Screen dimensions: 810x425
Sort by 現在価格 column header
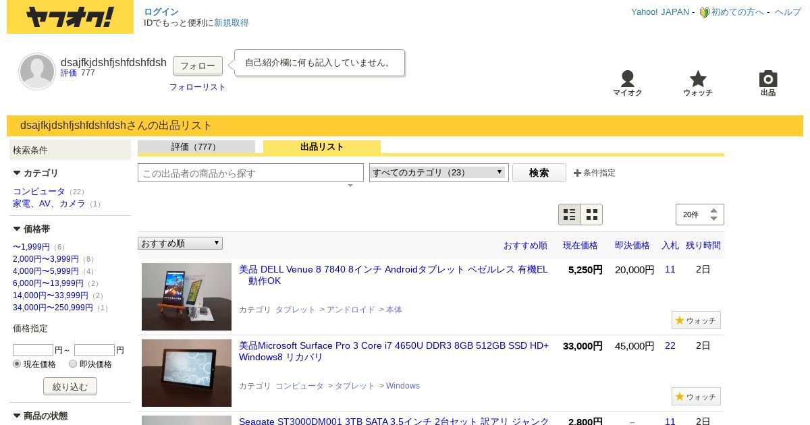[x=580, y=246]
